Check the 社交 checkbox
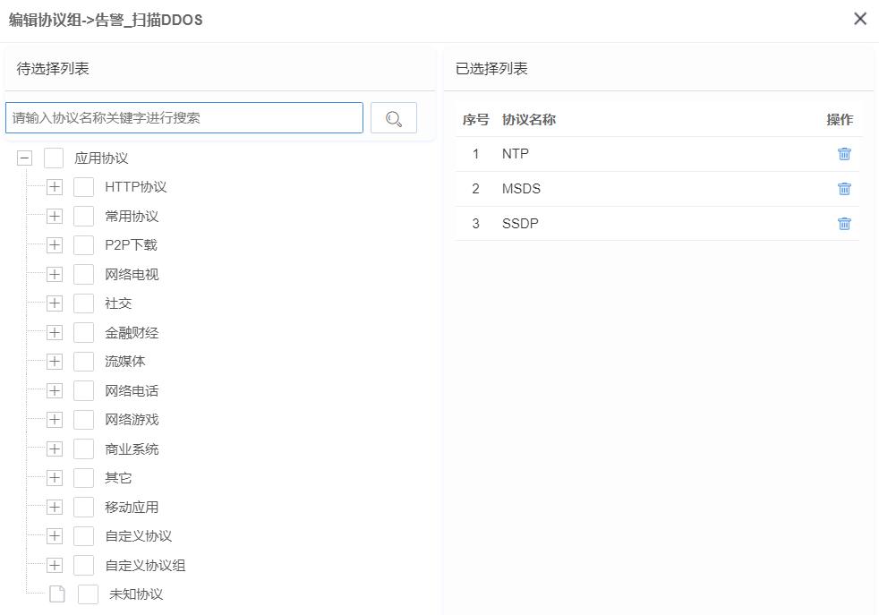The height and width of the screenshot is (615, 879). click(x=83, y=303)
